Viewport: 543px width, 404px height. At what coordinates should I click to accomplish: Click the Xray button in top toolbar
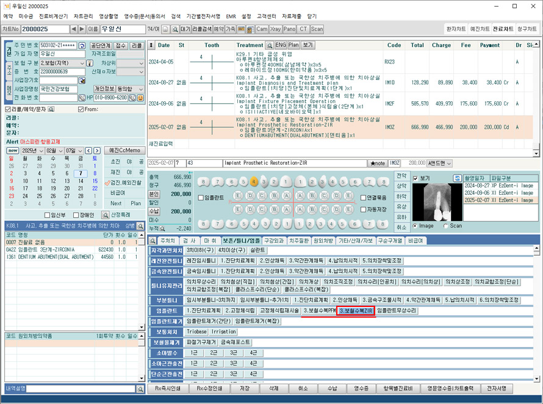point(276,29)
